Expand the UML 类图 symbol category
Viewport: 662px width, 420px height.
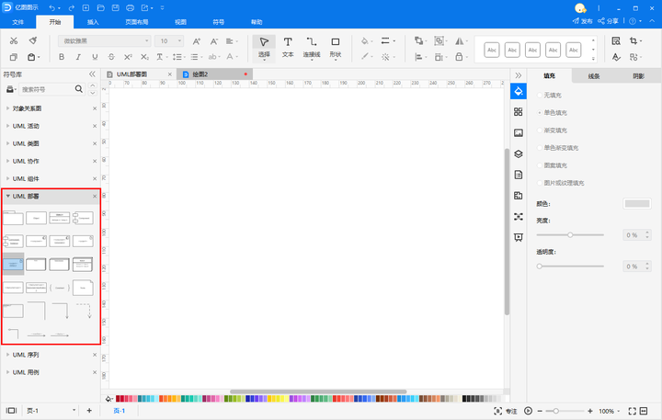coord(26,143)
